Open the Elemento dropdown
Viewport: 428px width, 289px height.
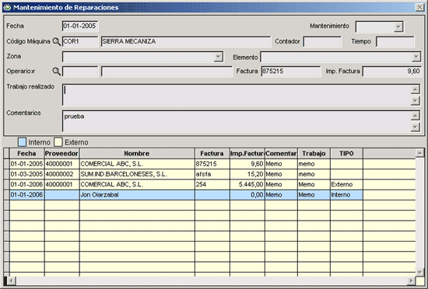[416, 57]
